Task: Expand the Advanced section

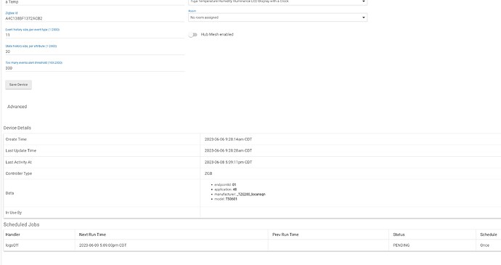Action: (x=17, y=107)
